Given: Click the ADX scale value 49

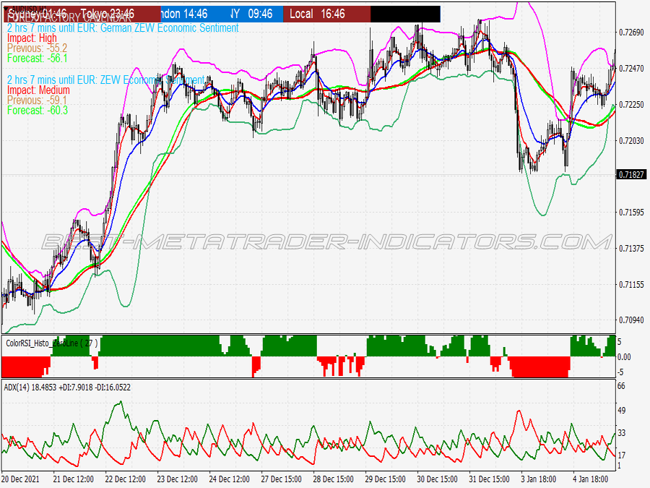Looking at the screenshot, I should pyautogui.click(x=621, y=411).
